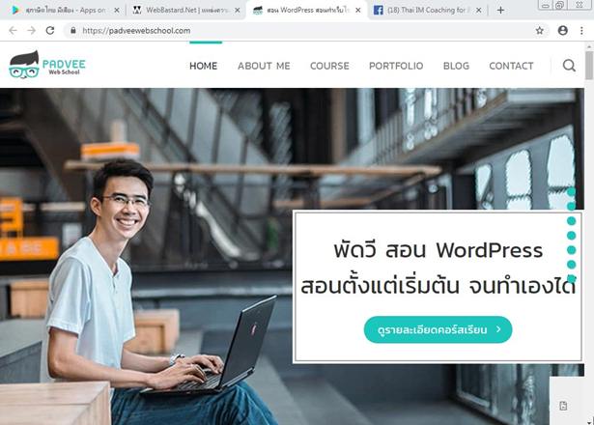
Task: Go to the BLOG page
Action: click(456, 66)
